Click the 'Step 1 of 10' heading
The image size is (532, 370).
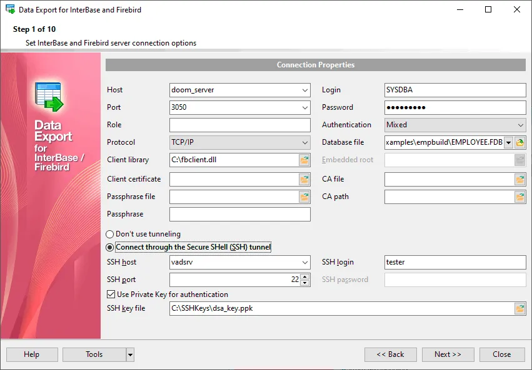[34, 29]
